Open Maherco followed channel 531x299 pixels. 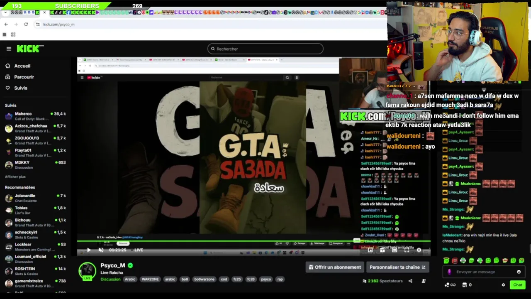click(x=35, y=116)
